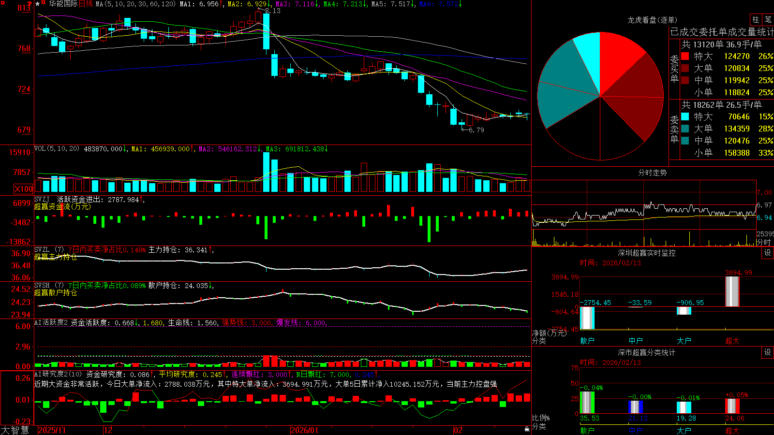774x435 pixels.
Task: Click the AI活跃度2 indicator name
Action: tap(51, 323)
